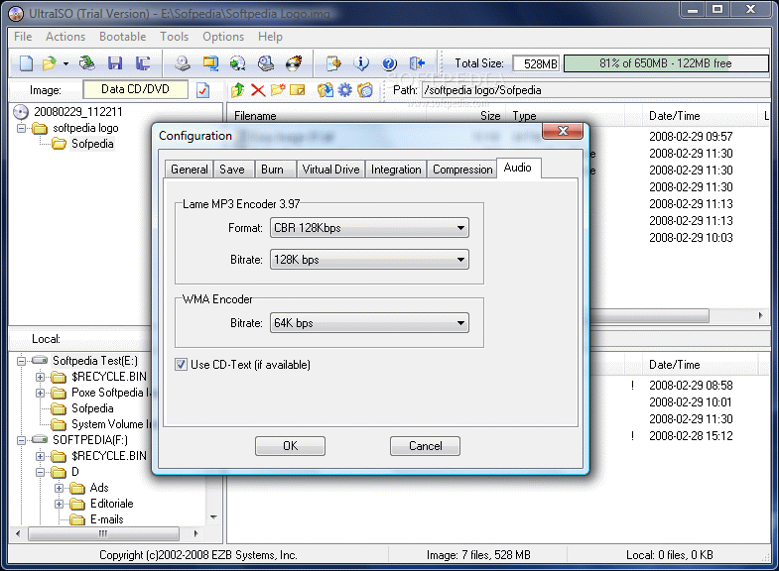Open the WMA Encoder Bitrate dropdown
This screenshot has height=571, width=779.
coord(369,323)
